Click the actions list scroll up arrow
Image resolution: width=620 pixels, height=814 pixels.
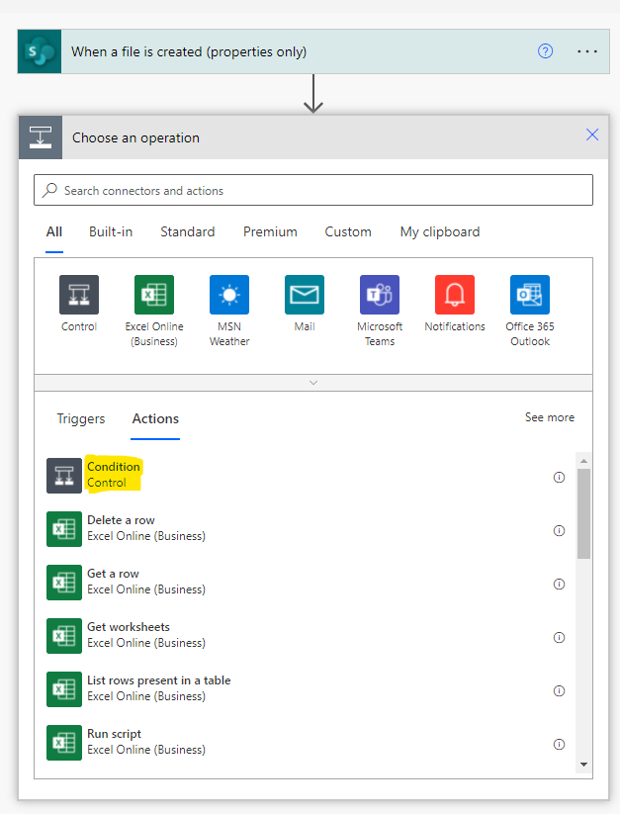583,461
